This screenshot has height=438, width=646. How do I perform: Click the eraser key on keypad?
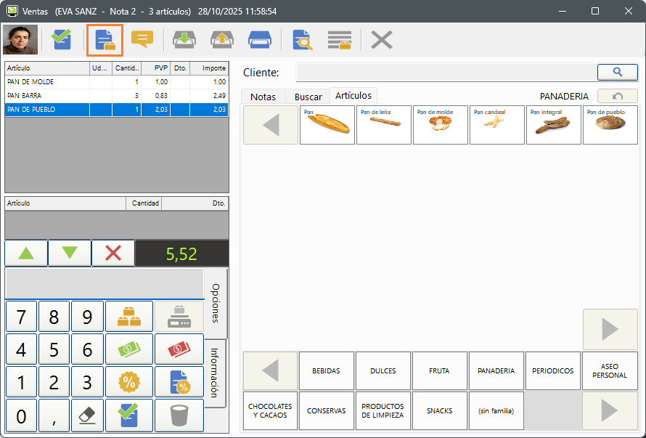87,415
